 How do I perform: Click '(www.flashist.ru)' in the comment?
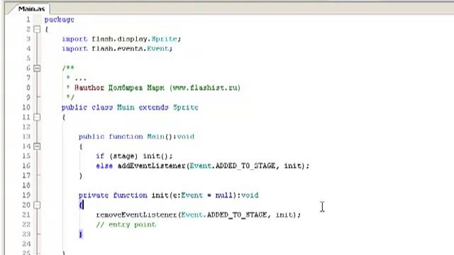[x=205, y=88]
